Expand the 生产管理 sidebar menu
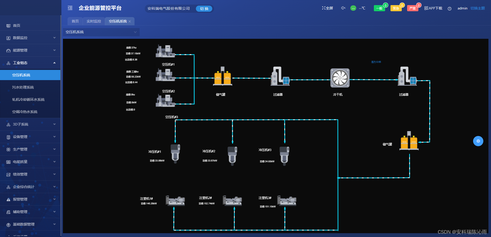Screen dimensions: 491x237 30,149
